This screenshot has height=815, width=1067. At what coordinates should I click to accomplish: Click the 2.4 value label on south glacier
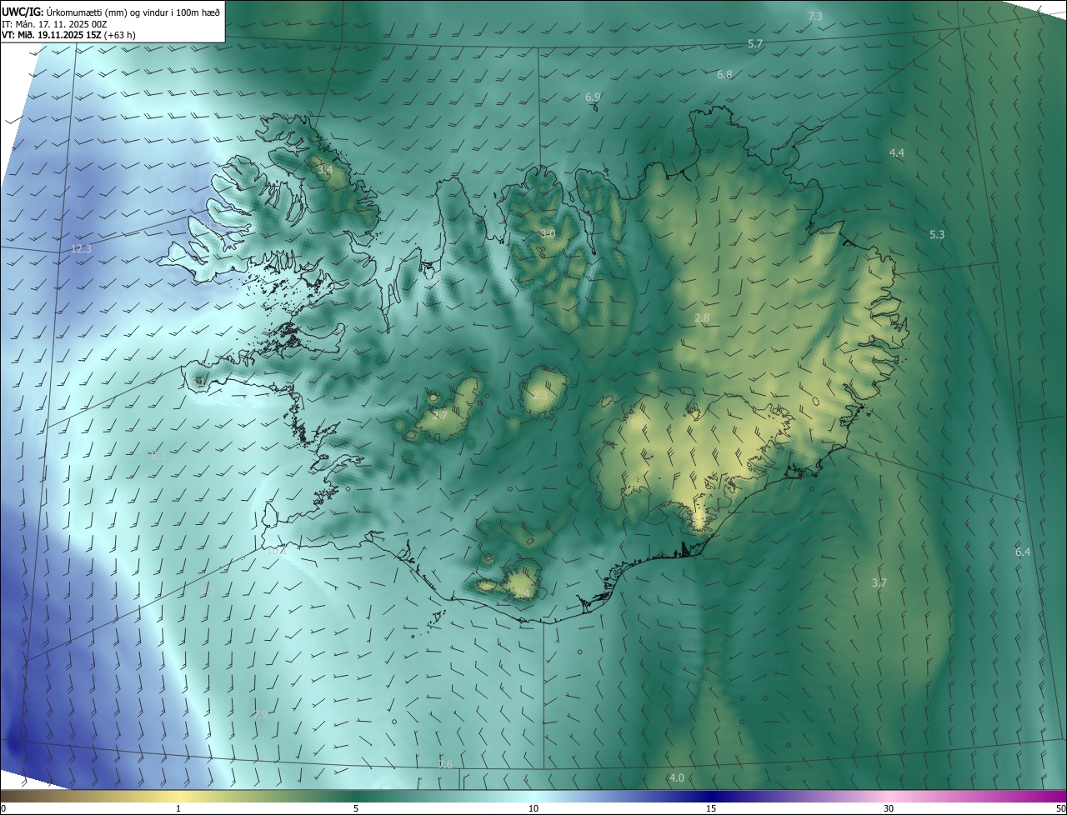click(x=522, y=594)
